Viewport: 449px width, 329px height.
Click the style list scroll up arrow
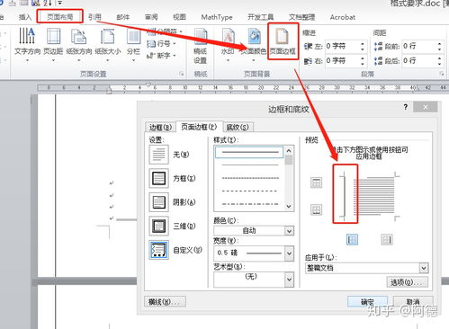(289, 150)
